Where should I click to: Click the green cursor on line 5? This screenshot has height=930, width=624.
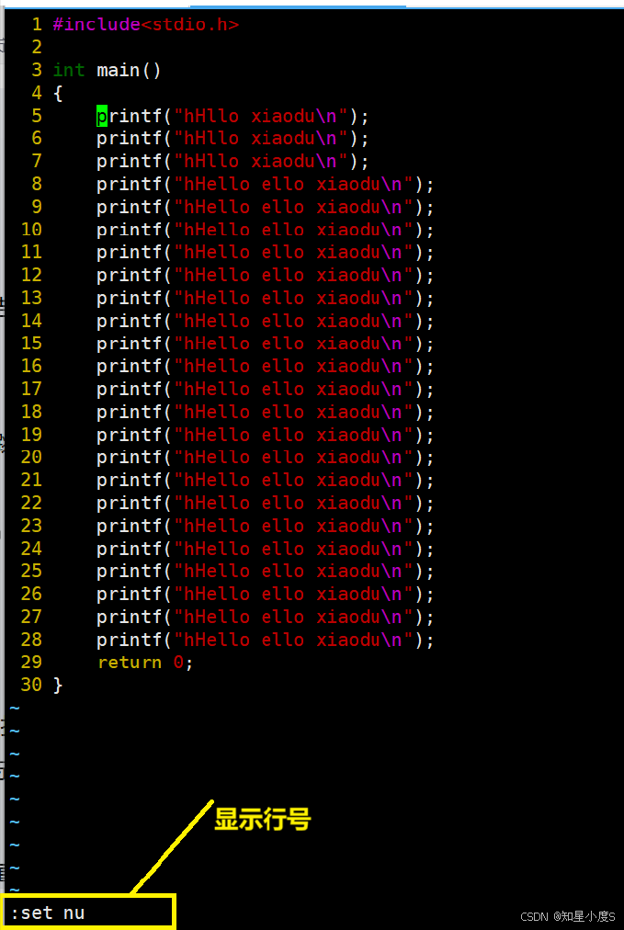(x=102, y=116)
